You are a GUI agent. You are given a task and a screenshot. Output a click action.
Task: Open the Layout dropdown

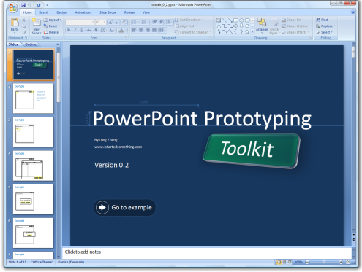pyautogui.click(x=52, y=20)
